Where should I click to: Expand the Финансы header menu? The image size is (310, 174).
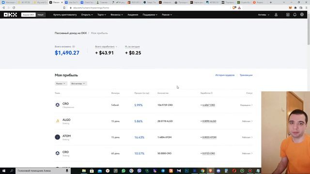tap(117, 15)
